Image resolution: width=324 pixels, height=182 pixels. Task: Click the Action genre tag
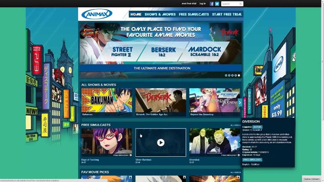(257, 127)
